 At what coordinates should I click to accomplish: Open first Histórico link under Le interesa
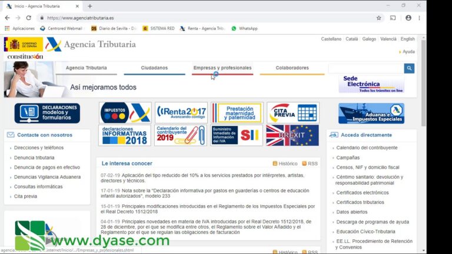click(x=285, y=163)
